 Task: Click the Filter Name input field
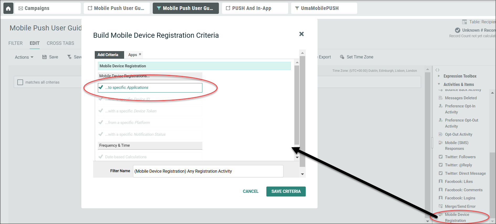click(208, 171)
